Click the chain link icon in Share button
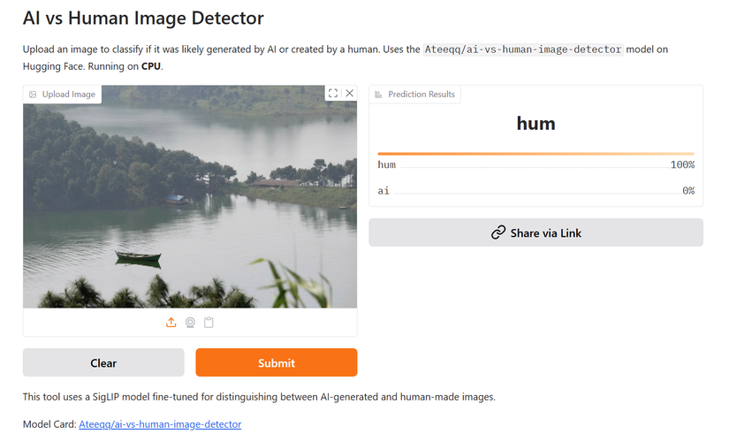Image resolution: width=729 pixels, height=434 pixels. [x=498, y=233]
